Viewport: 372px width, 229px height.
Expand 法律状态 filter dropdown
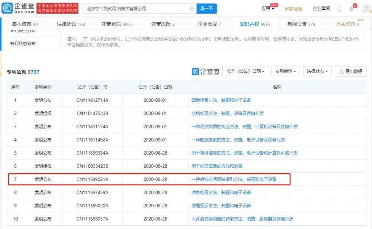(317, 71)
